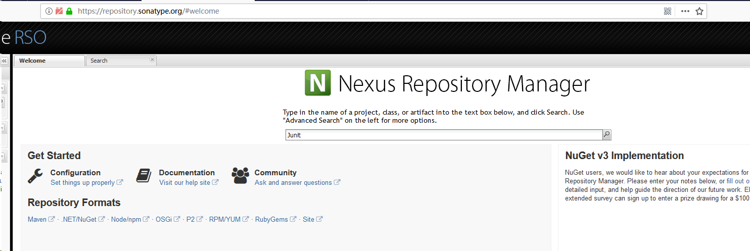This screenshot has height=251, width=750.
Task: Click the RSO header text
Action: (31, 38)
